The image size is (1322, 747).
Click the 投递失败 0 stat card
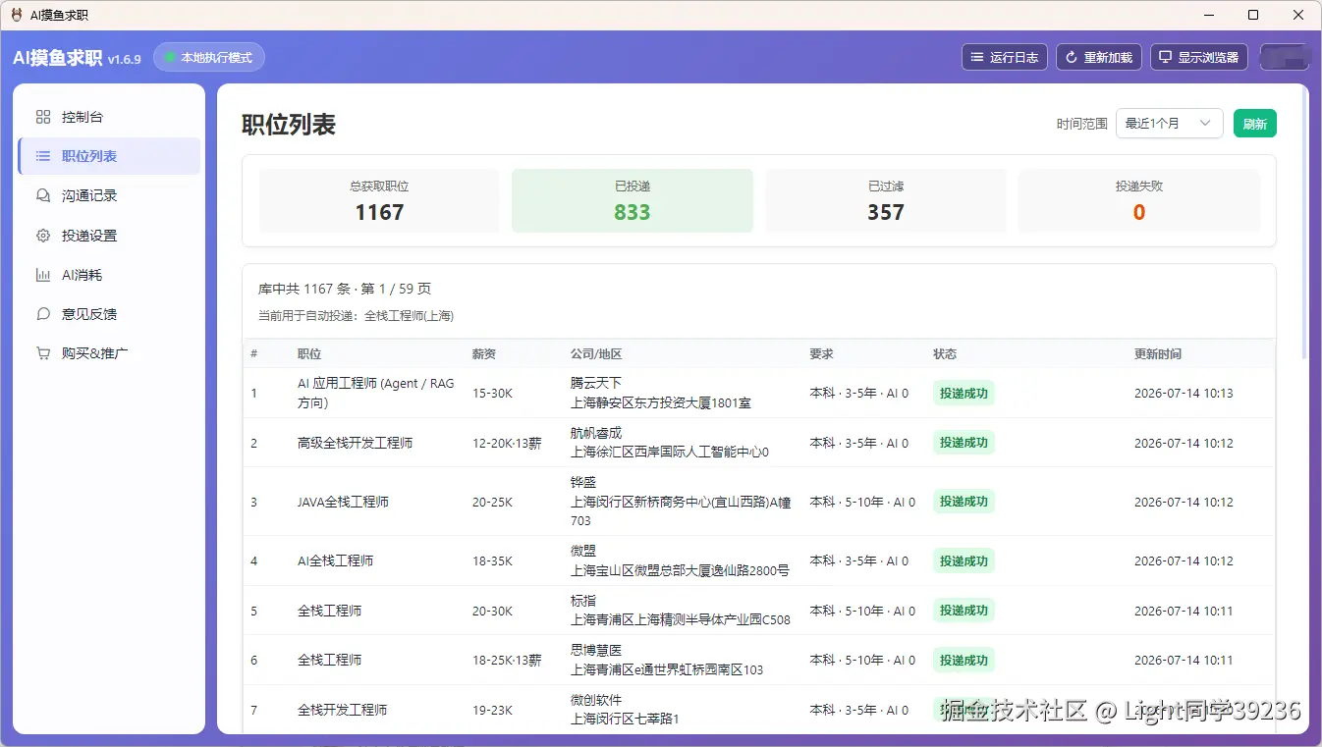tap(1139, 201)
